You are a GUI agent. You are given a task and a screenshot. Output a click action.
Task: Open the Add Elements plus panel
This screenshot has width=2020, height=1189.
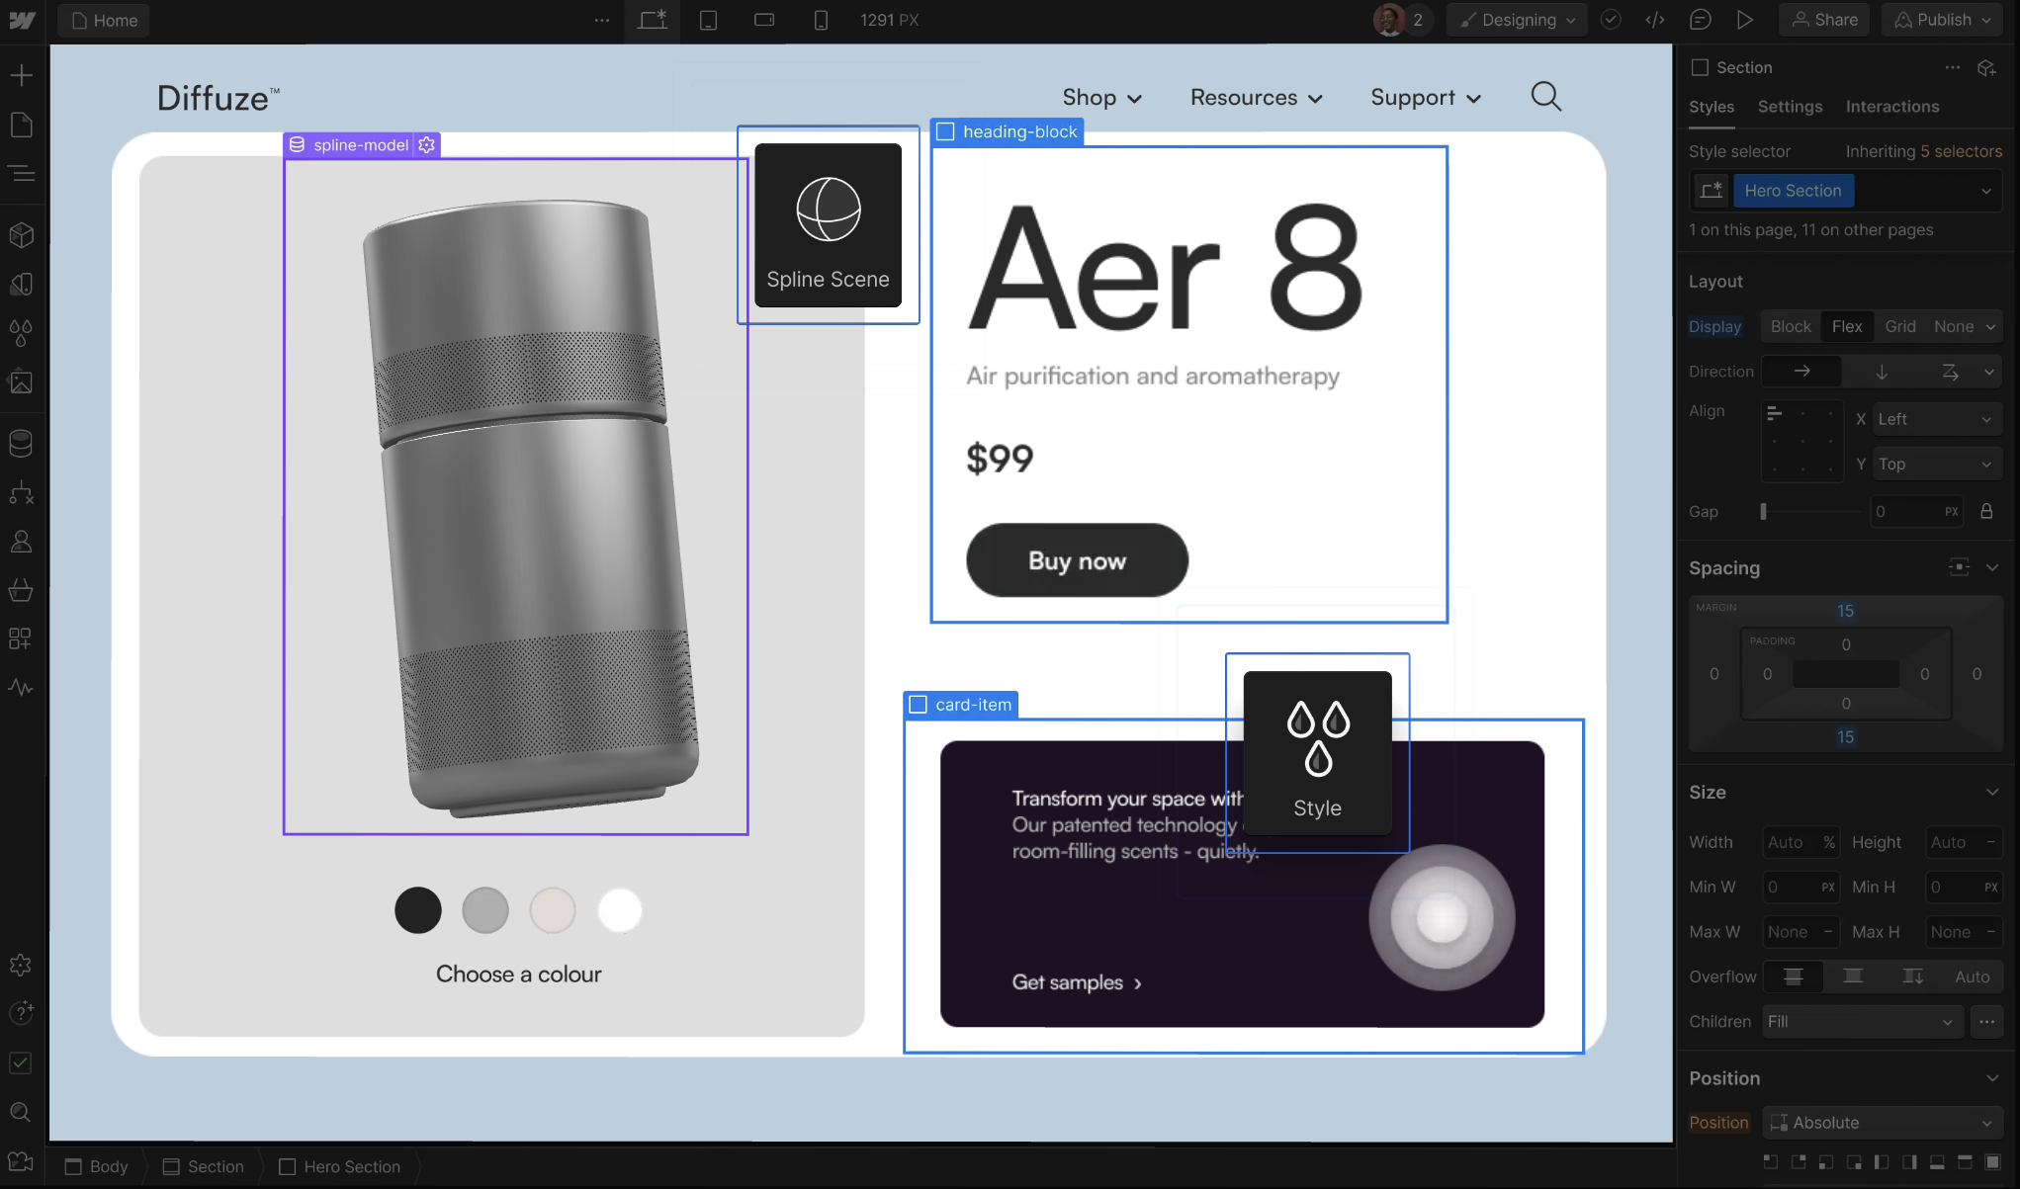tap(22, 75)
